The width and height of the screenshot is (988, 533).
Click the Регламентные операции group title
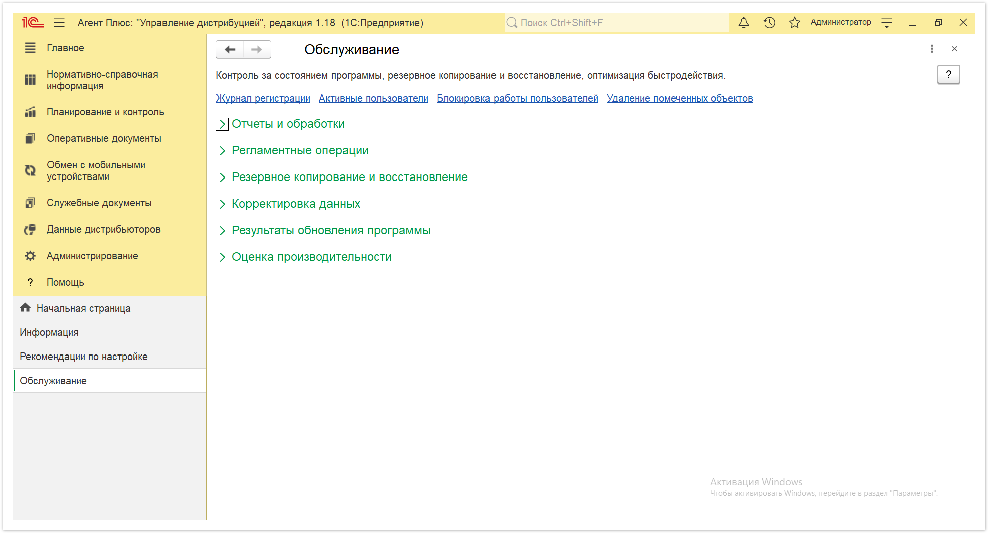(300, 150)
